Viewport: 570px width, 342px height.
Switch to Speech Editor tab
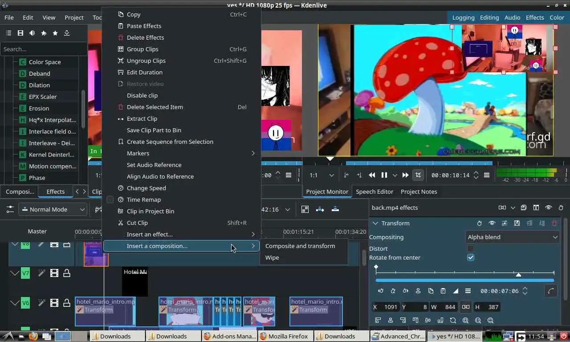click(375, 191)
